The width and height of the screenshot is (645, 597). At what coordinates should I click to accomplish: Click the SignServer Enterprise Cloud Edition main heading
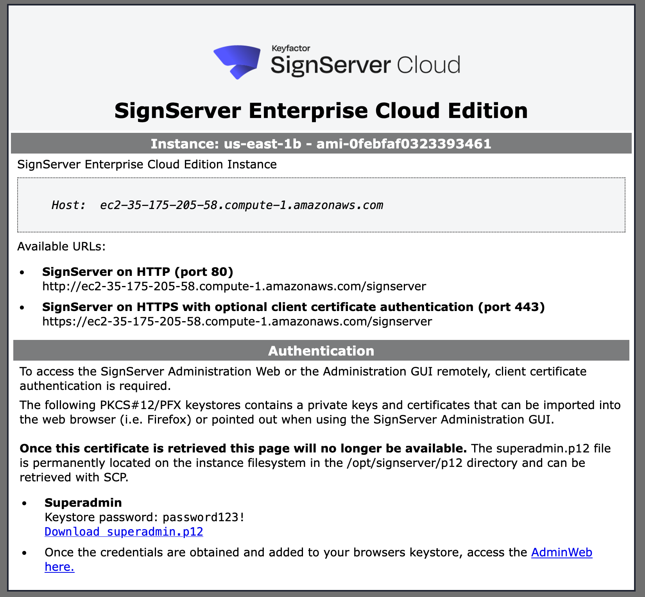321,111
